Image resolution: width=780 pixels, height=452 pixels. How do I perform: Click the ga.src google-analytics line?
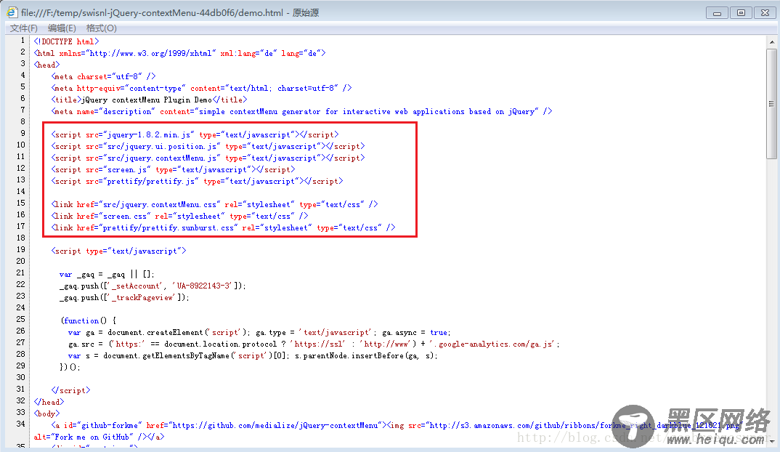pyautogui.click(x=314, y=344)
